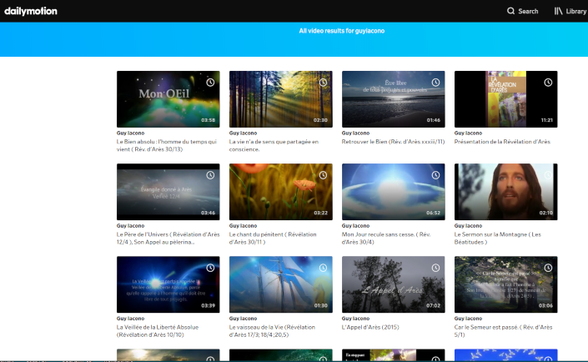This screenshot has width=588, height=362.
Task: Click Watch Later clock on Mon Jour recule video
Action: click(435, 175)
